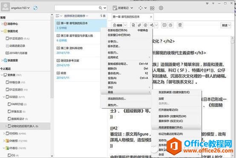Screen dimensions: 236x158
Task: Click the 快速搜索 magnifier icon
Action: (5, 60)
